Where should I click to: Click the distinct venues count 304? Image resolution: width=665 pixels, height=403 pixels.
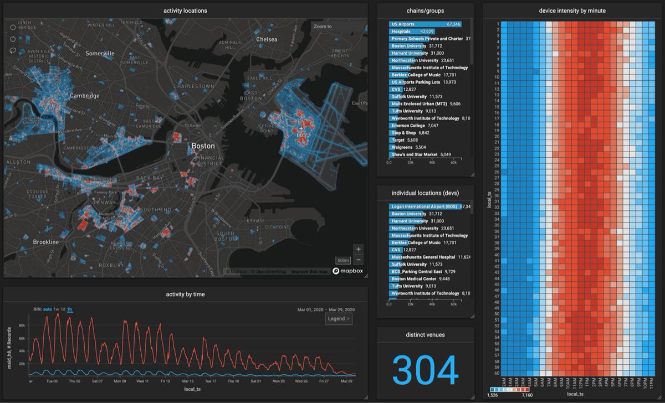(x=426, y=369)
